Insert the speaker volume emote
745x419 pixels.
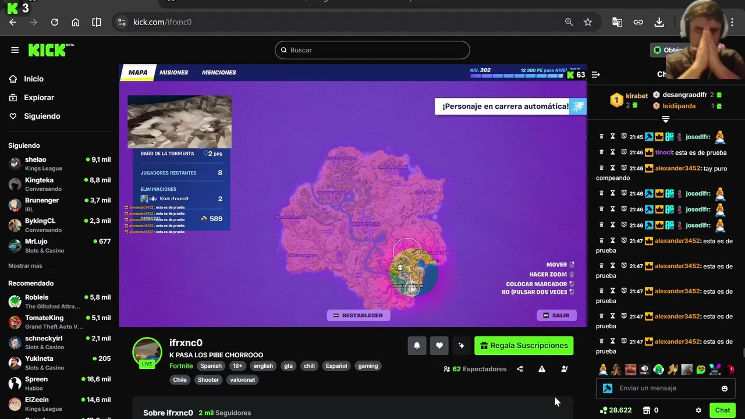(x=644, y=370)
